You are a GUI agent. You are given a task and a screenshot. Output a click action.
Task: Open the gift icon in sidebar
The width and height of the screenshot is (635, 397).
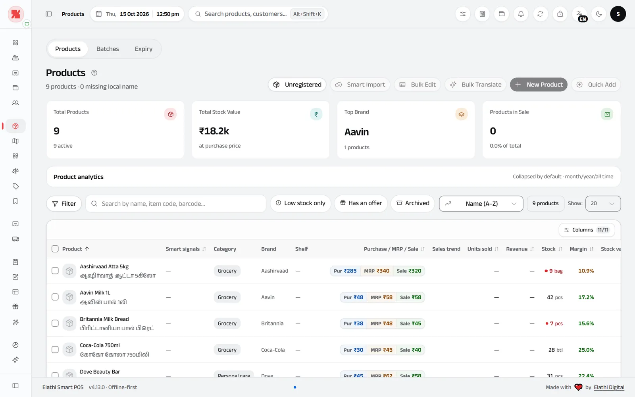click(x=15, y=306)
